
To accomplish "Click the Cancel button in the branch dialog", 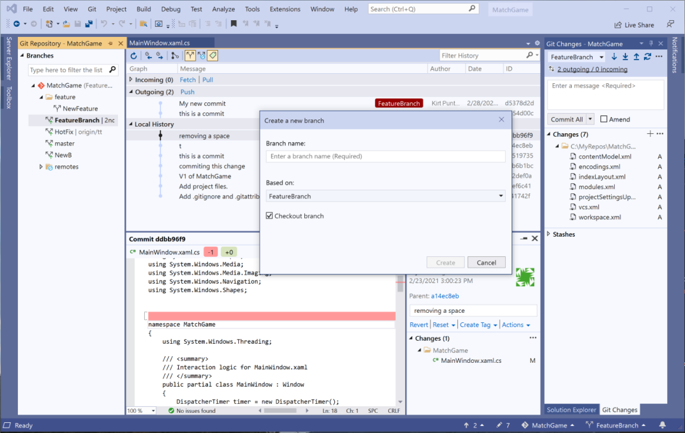I will click(x=487, y=262).
